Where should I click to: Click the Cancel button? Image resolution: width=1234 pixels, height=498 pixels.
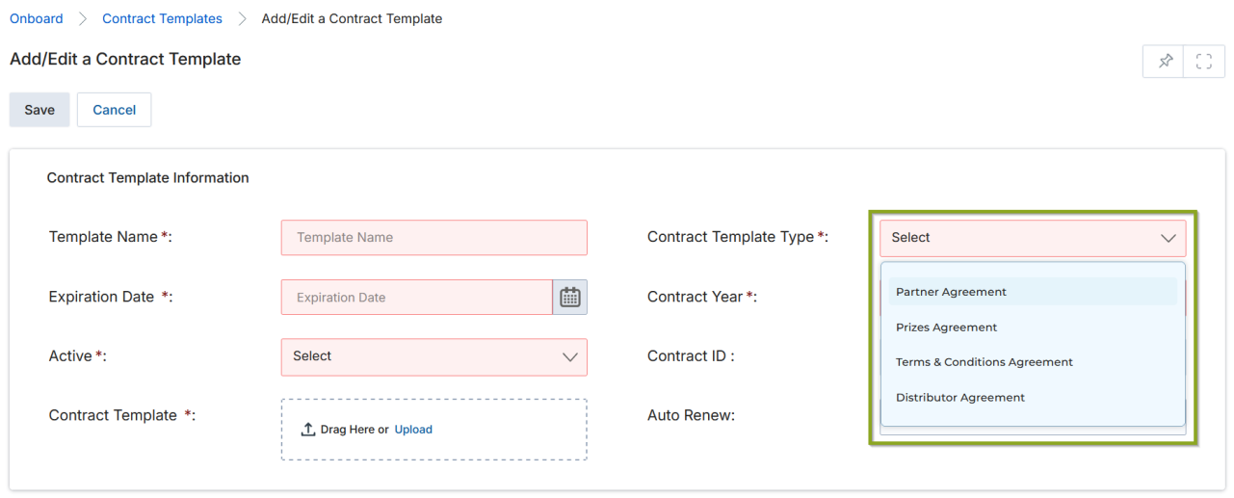(114, 110)
